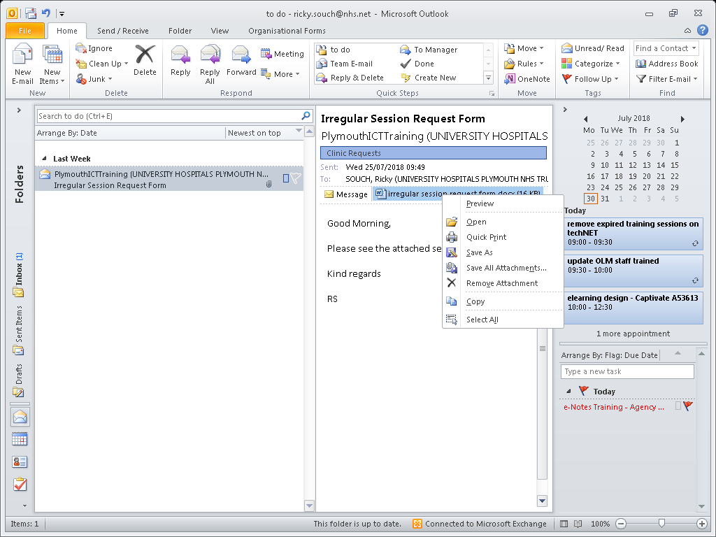Respond with a Meeting request
Screen dimensions: 716x537
click(x=282, y=54)
